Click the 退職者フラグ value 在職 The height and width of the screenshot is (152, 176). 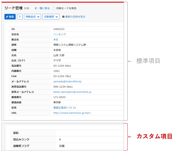pyautogui.click(x=62, y=146)
